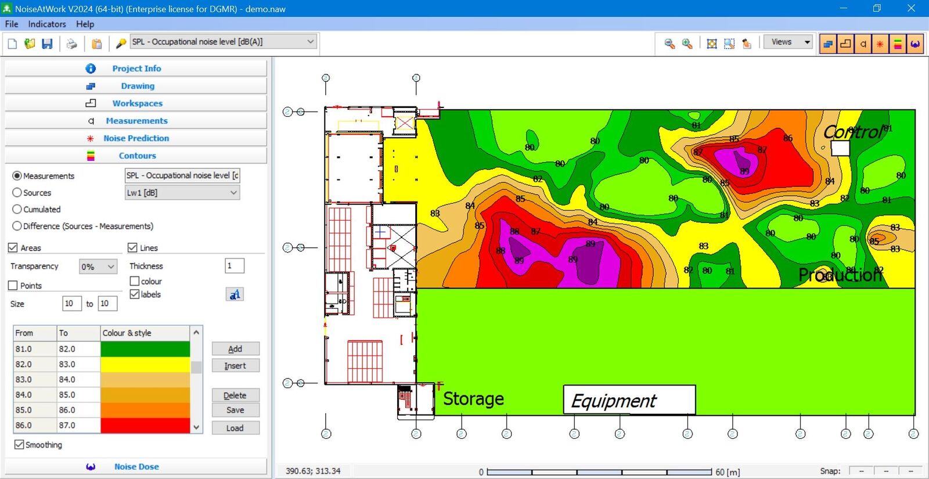Click the Print icon in the toolbar

pyautogui.click(x=71, y=44)
